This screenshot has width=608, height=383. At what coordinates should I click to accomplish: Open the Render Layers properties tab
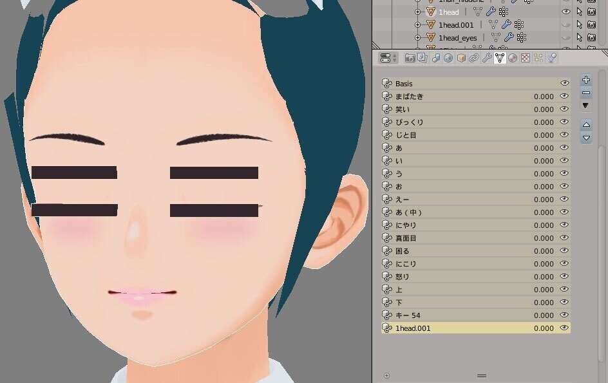423,58
